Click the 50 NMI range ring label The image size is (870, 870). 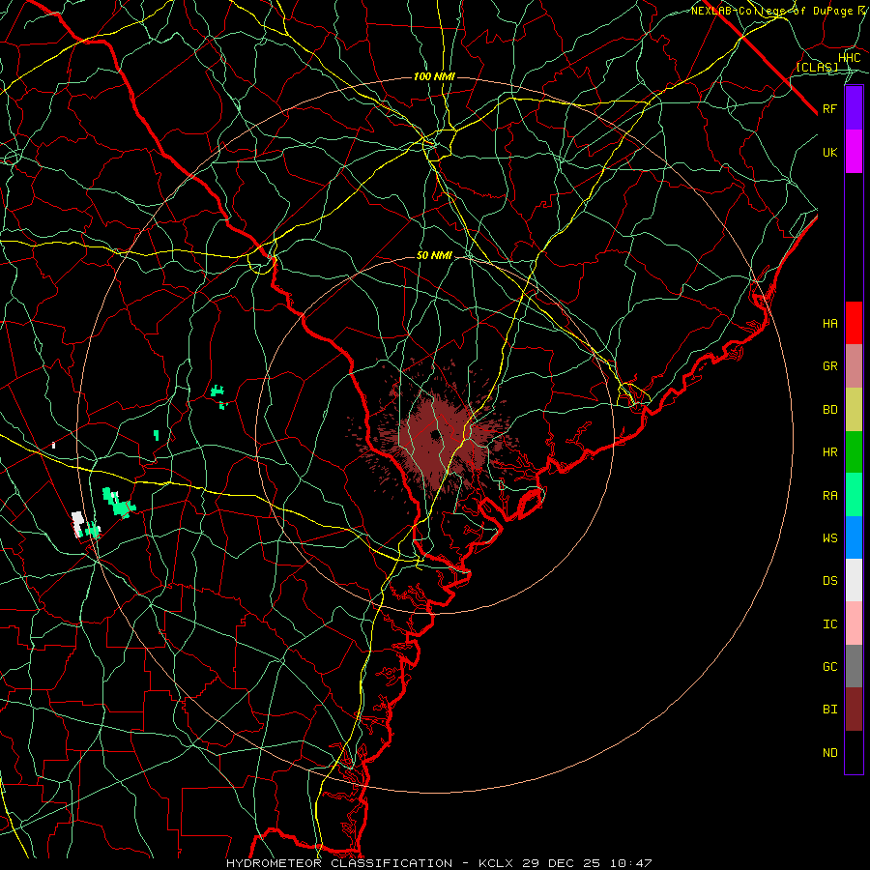[x=434, y=255]
